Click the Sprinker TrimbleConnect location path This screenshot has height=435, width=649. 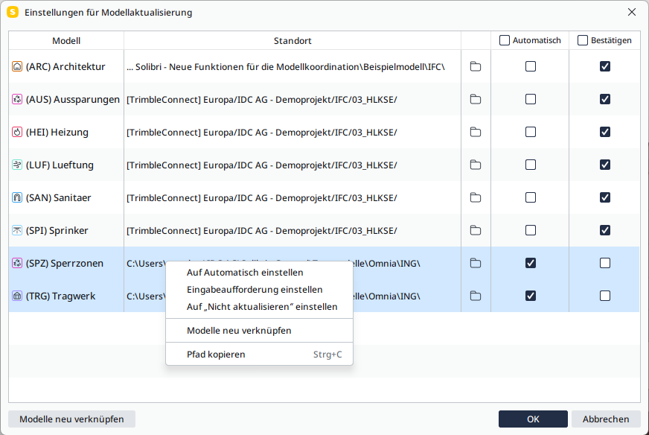point(261,230)
